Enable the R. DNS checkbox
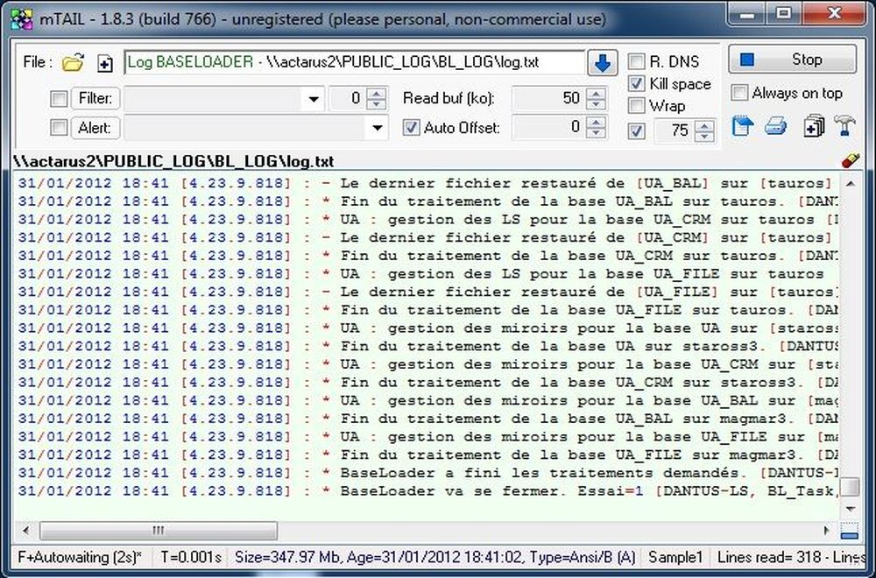 (x=637, y=62)
